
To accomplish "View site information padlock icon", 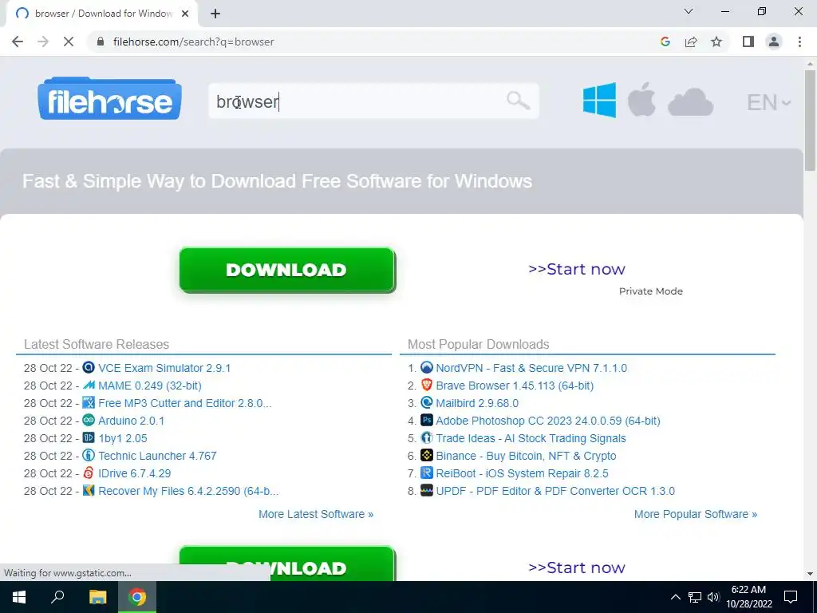I will tap(101, 42).
